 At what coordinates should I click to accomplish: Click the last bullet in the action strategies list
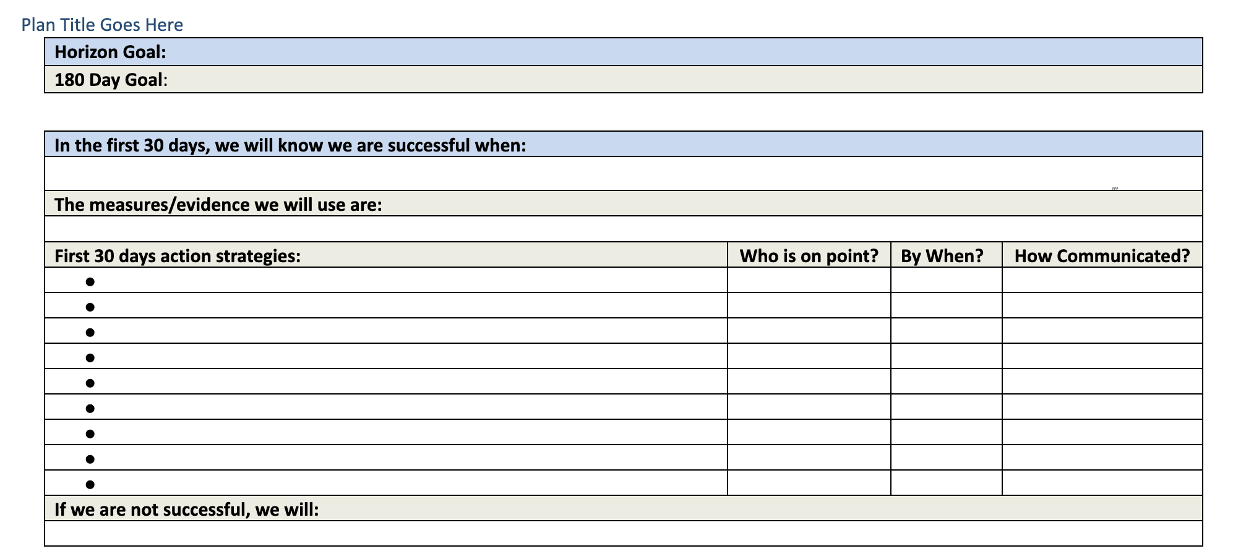coord(90,485)
